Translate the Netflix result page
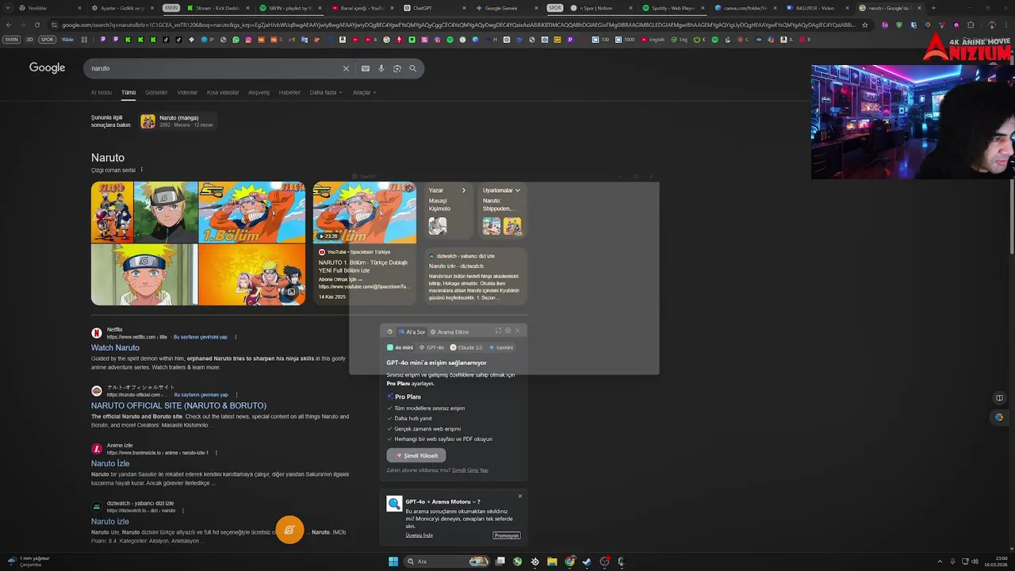The width and height of the screenshot is (1015, 571). point(201,337)
